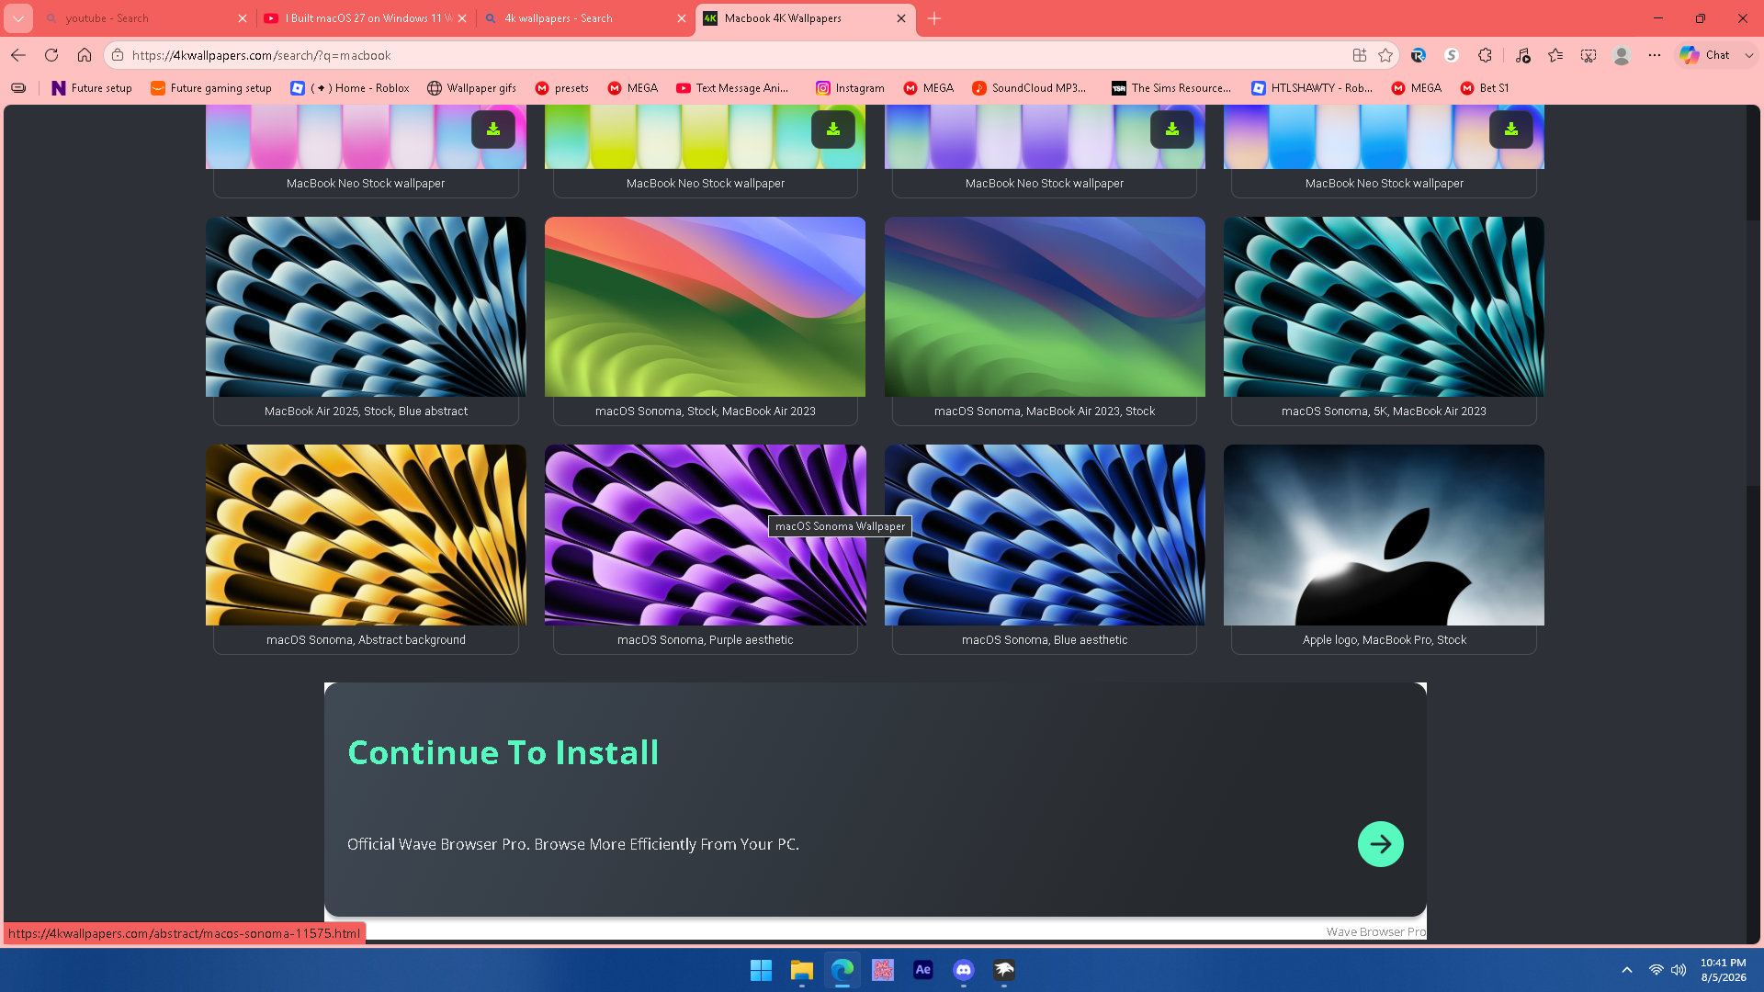Viewport: 1764px width, 992px height.
Task: Launch After Effects from the taskbar
Action: (923, 970)
